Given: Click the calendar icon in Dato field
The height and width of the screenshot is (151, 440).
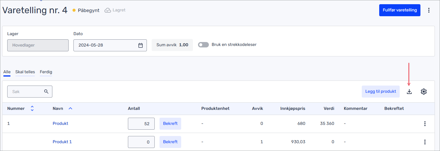Looking at the screenshot, I should (x=141, y=45).
